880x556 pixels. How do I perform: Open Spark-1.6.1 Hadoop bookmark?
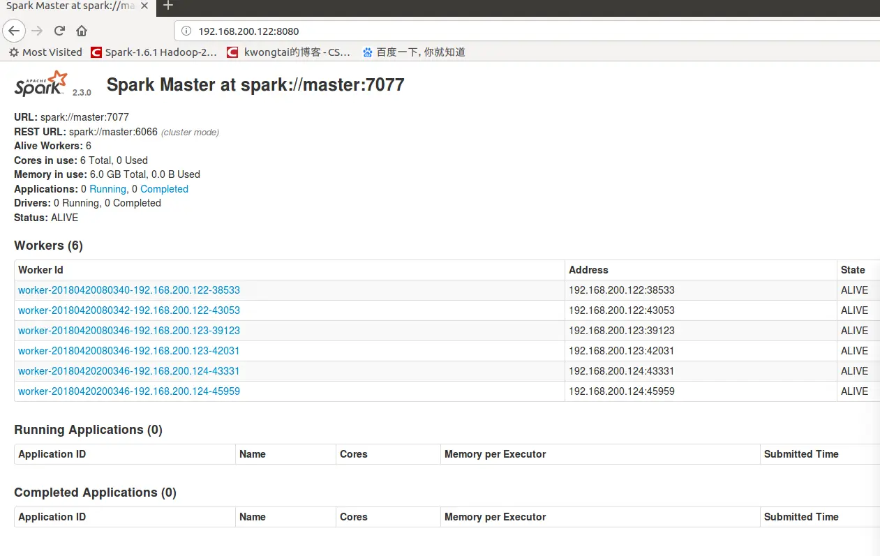tap(154, 52)
